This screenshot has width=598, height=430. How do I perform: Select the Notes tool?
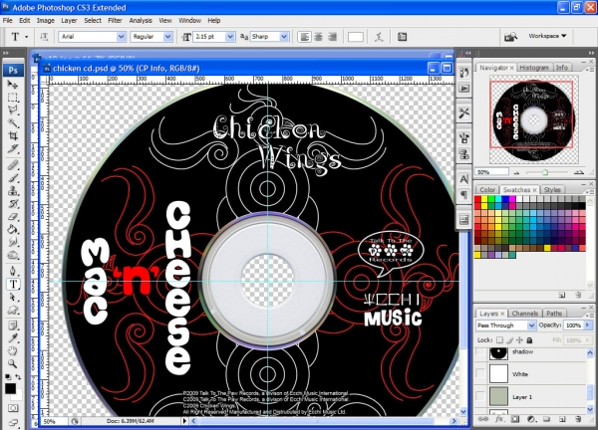point(13,325)
